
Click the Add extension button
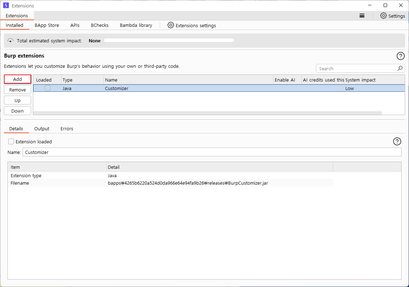[x=17, y=79]
